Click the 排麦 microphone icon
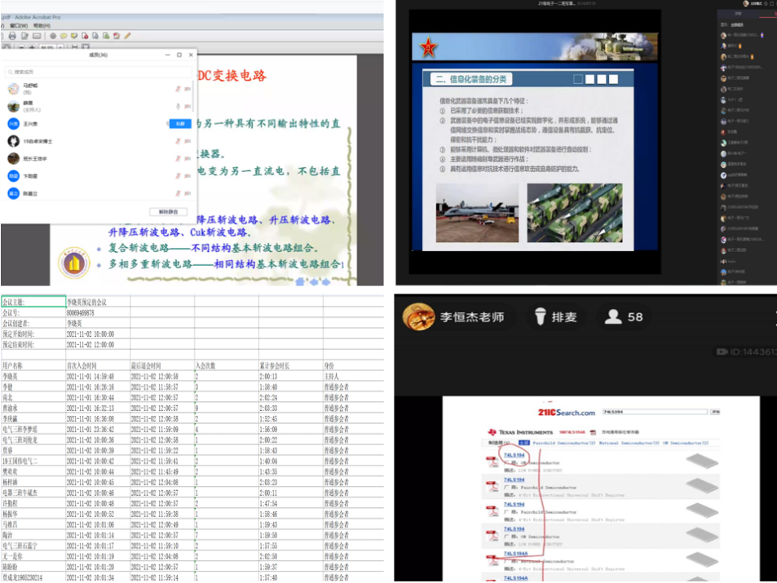The image size is (777, 583). tap(539, 316)
